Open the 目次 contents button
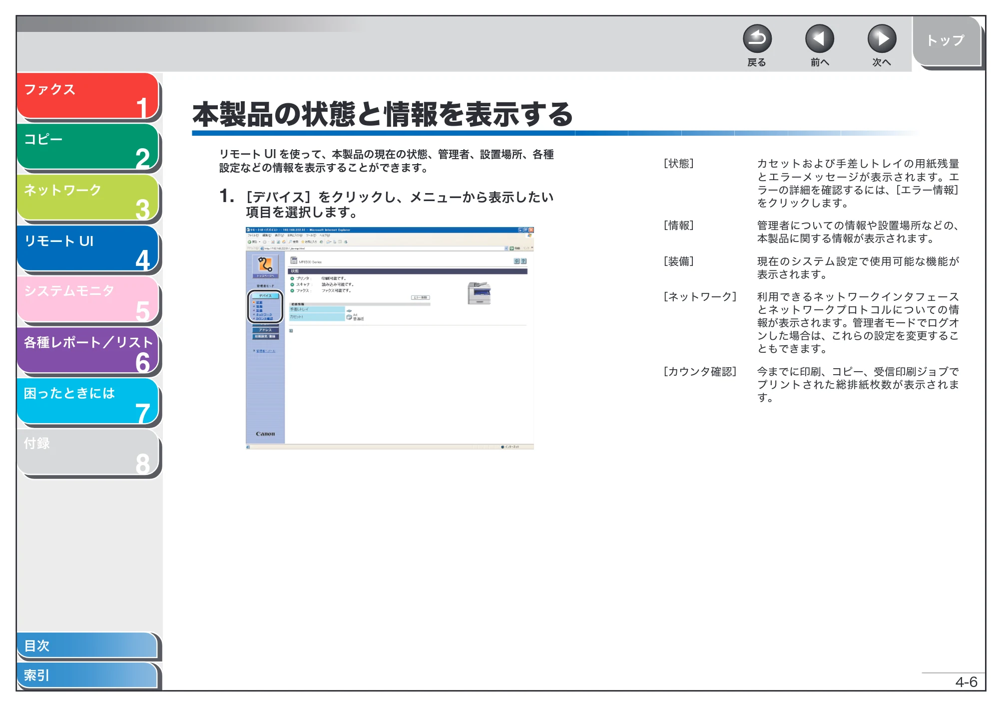Screen dimensions: 999x706 (x=87, y=645)
